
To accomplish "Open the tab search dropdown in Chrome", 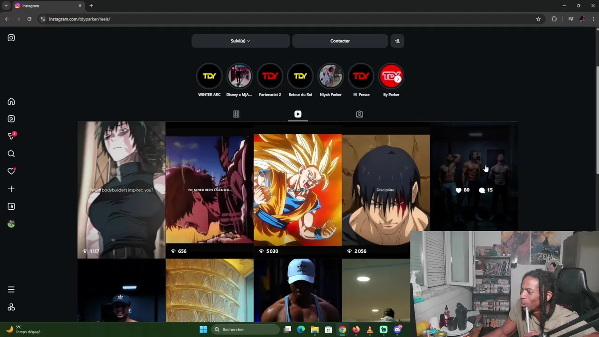I will coord(6,6).
